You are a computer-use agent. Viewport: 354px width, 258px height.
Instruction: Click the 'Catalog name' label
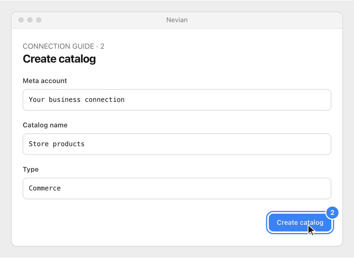[x=45, y=125]
